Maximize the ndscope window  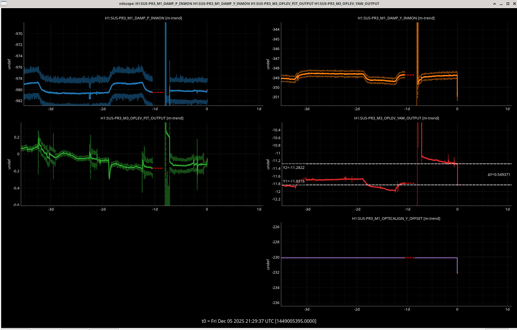click(508, 4)
